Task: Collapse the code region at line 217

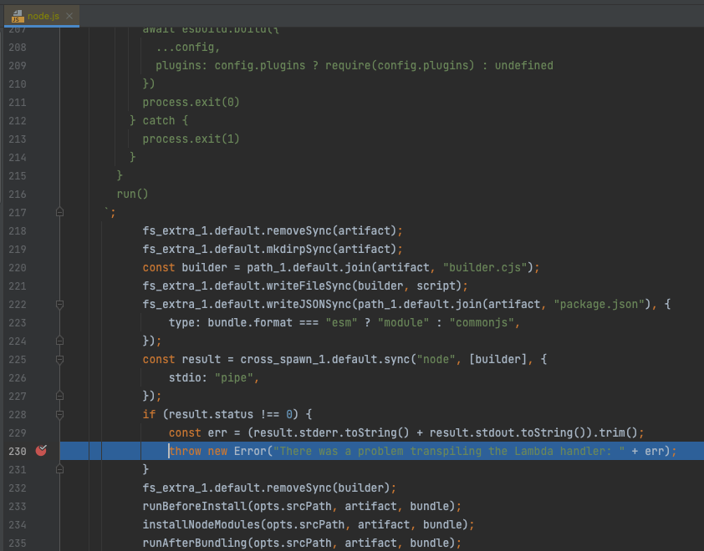Action: point(59,212)
